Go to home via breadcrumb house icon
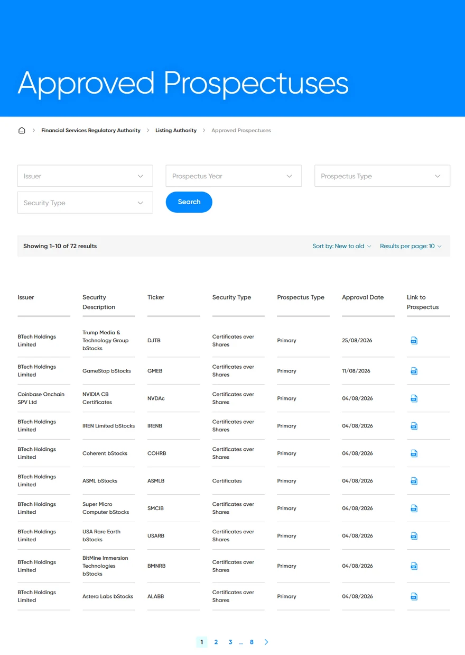This screenshot has width=465, height=655. coord(22,130)
